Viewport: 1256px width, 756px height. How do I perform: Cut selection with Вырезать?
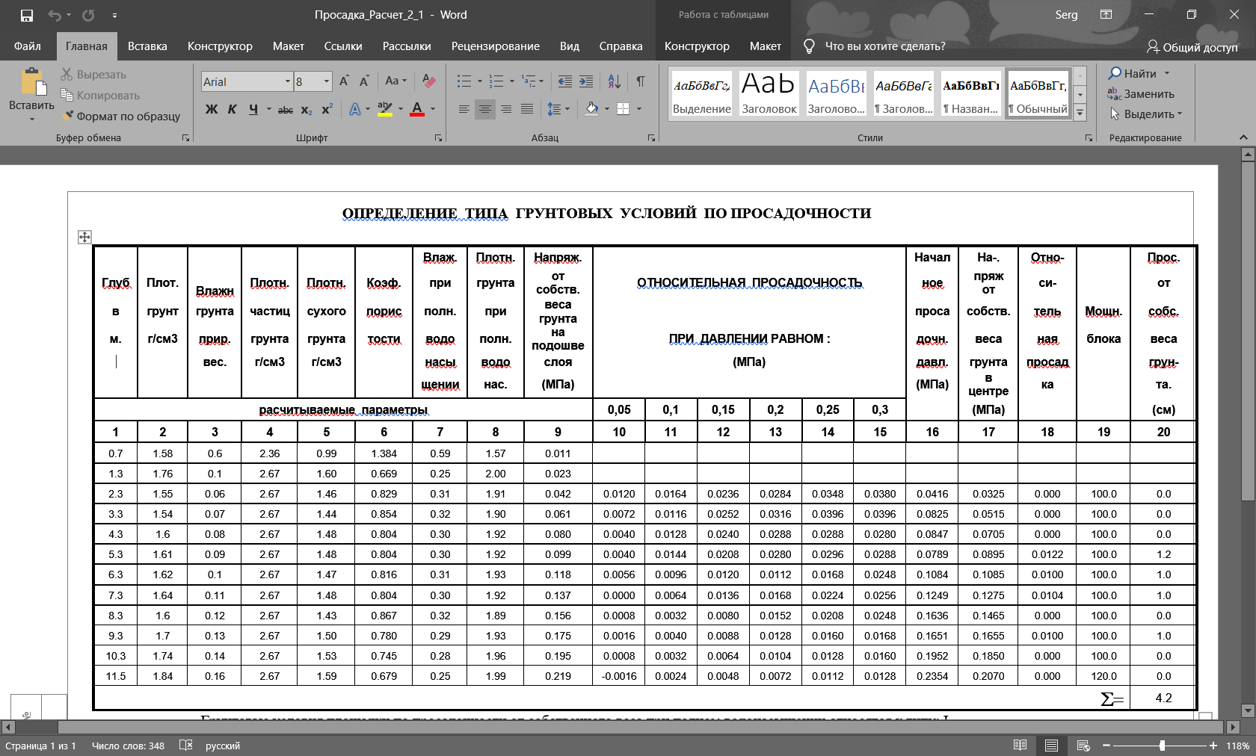tap(94, 75)
